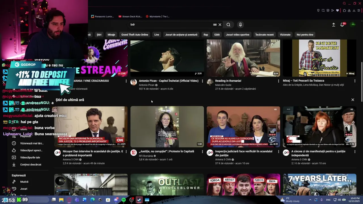Open the green account avatar menu
Screen dimensions: 363x204
[x=353, y=24]
